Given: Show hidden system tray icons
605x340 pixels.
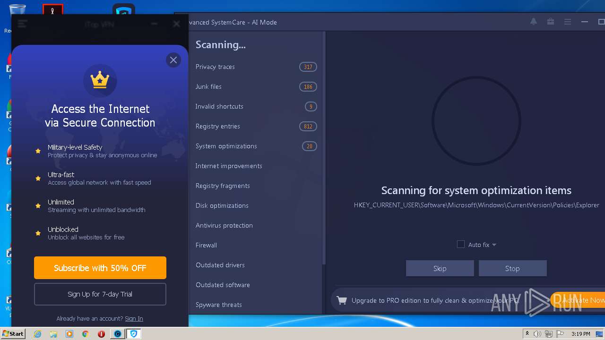Looking at the screenshot, I should 527,334.
